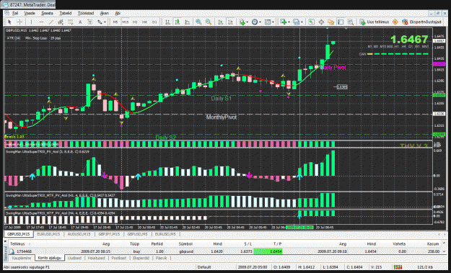
Task: Switch to EURUSD,M5 chart tab
Action: point(165,234)
